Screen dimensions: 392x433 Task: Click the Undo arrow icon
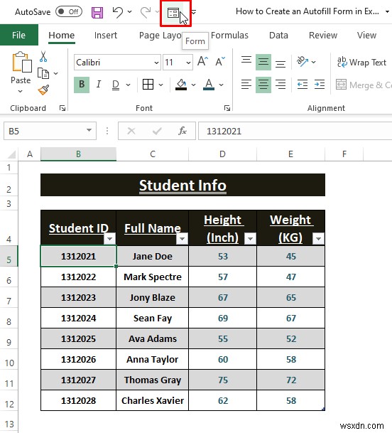tap(118, 12)
